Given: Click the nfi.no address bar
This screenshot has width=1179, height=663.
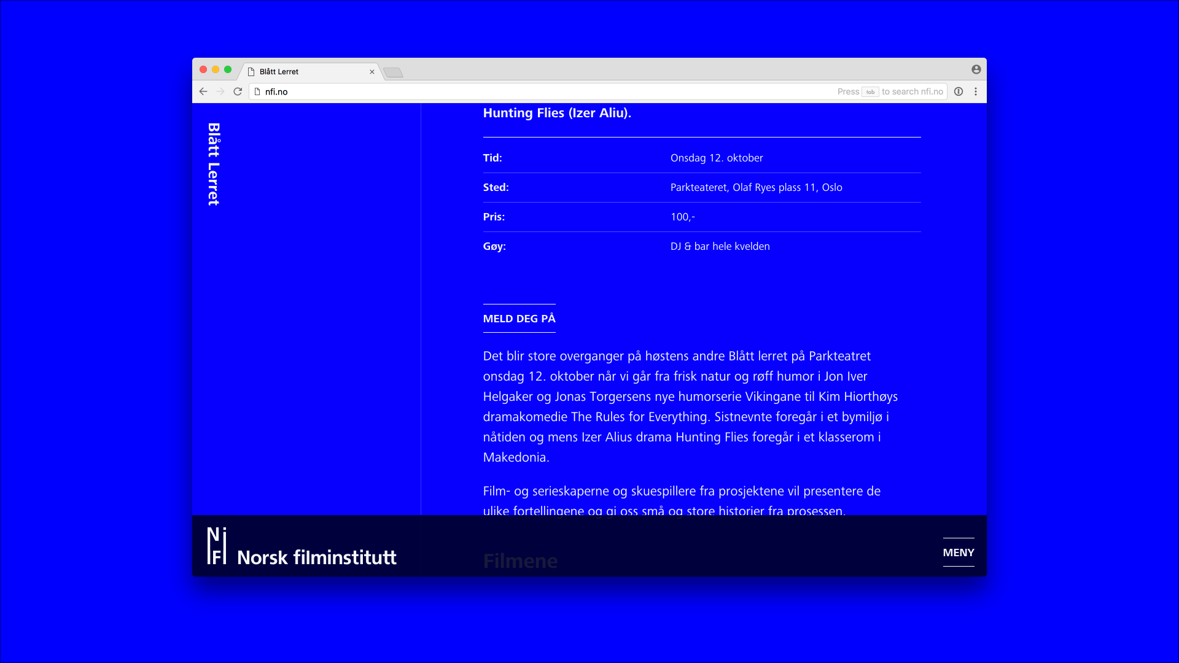Looking at the screenshot, I should click(598, 91).
